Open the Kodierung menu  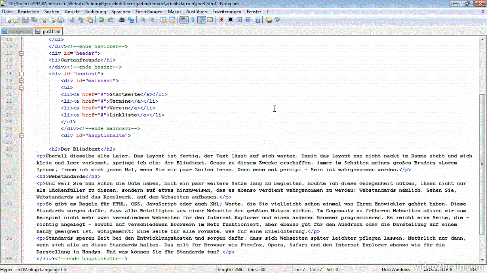[x=96, y=11]
